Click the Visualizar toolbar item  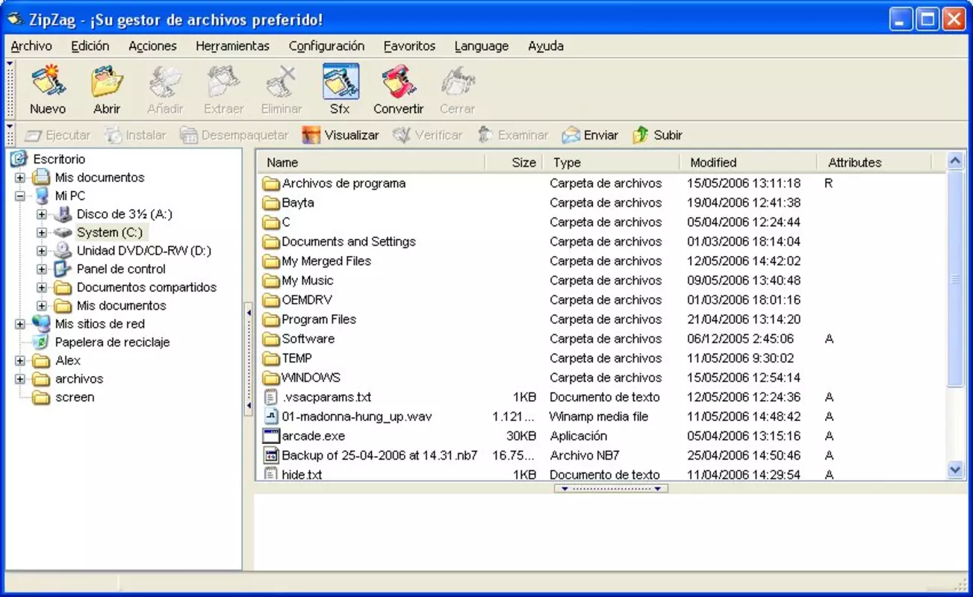(x=341, y=135)
